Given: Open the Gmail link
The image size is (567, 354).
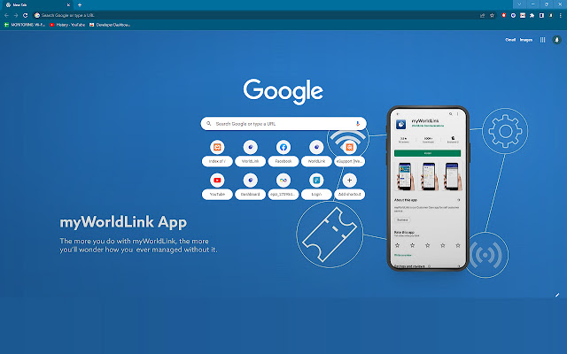Looking at the screenshot, I should [x=510, y=40].
